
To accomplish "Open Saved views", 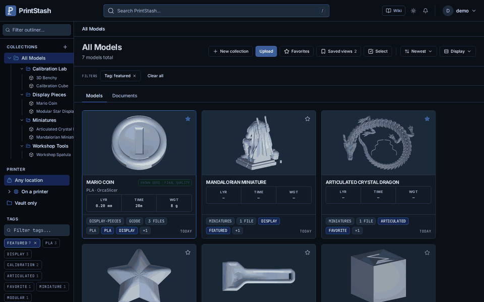I will click(339, 51).
